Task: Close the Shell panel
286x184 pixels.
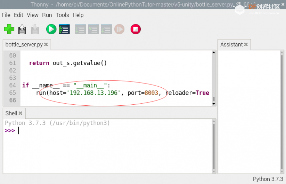Action: [21, 113]
